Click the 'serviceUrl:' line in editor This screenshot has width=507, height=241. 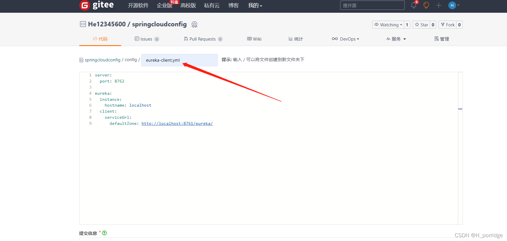(118, 117)
